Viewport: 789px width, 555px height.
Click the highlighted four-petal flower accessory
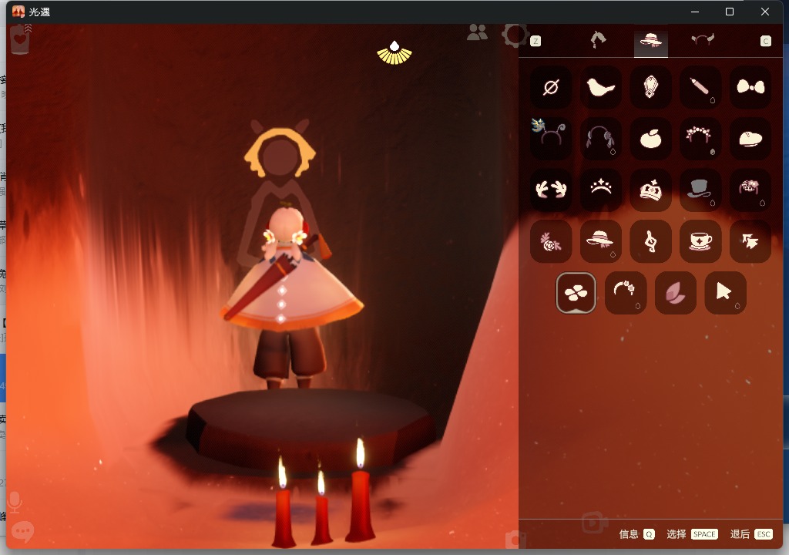tap(576, 293)
